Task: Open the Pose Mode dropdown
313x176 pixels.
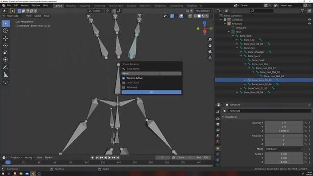Action: (13, 16)
